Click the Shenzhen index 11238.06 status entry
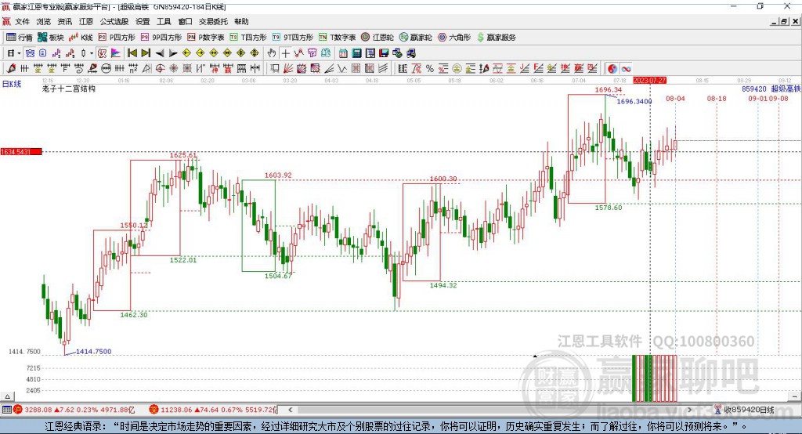Screen dimensions: 802x434 [x=213, y=410]
